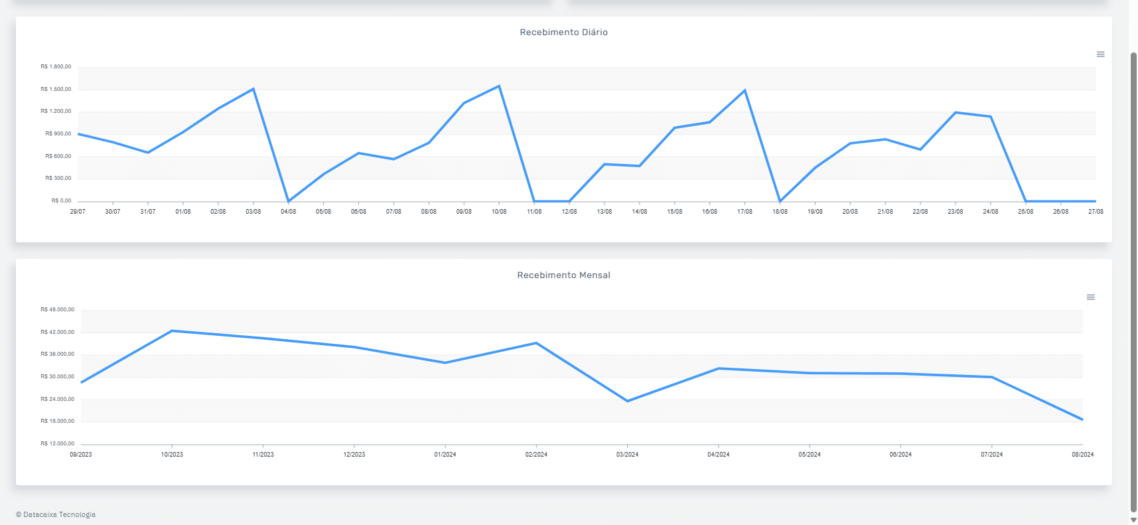Click the 23/08 data point on the daily chart
Screen dimensions: 1138x525
tap(956, 112)
